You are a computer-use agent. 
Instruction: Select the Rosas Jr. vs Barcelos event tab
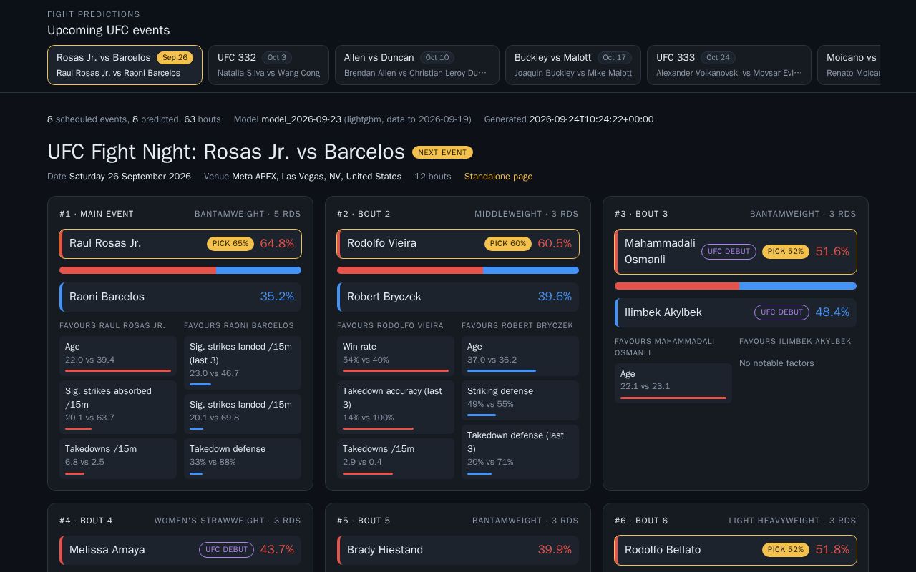coord(125,65)
